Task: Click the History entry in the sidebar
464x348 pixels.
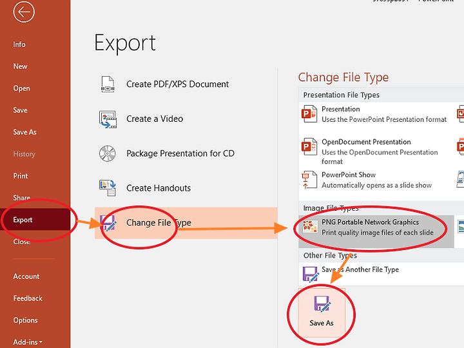Action: pyautogui.click(x=24, y=154)
